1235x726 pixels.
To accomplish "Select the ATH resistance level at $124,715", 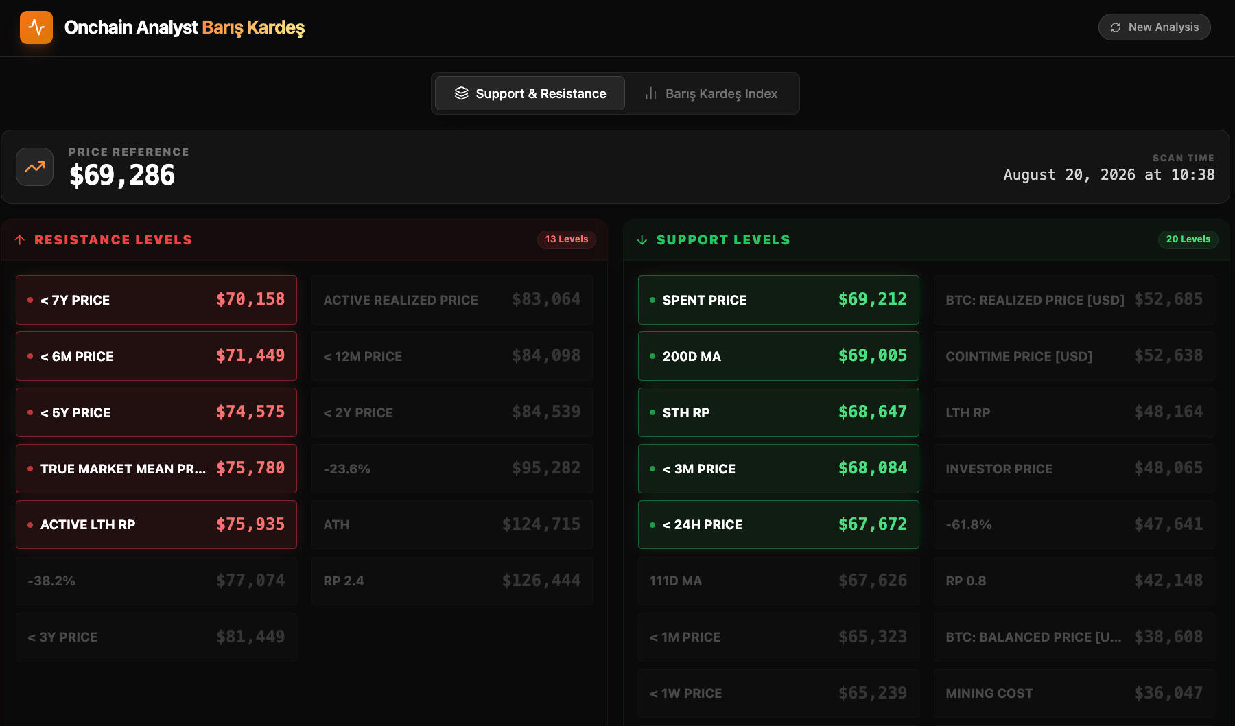I will pyautogui.click(x=452, y=525).
